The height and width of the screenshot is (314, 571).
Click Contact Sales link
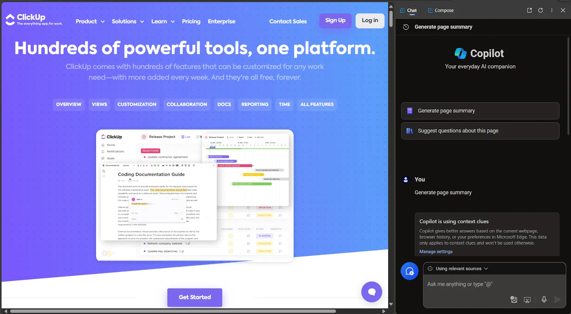(288, 21)
